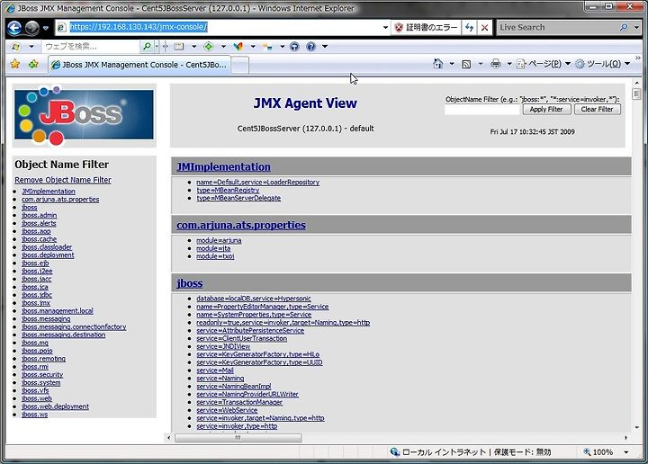Open the service=Mail link
This screenshot has height=464, width=648.
point(215,370)
